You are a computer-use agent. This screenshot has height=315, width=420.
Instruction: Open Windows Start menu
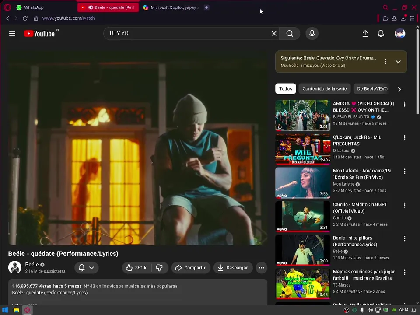click(x=5, y=310)
